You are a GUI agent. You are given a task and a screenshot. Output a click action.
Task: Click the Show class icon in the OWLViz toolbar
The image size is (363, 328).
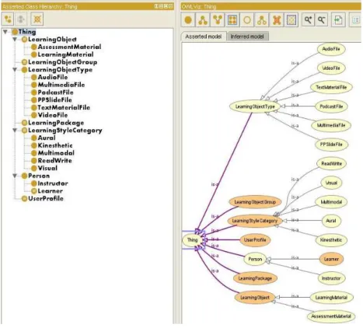coord(188,20)
